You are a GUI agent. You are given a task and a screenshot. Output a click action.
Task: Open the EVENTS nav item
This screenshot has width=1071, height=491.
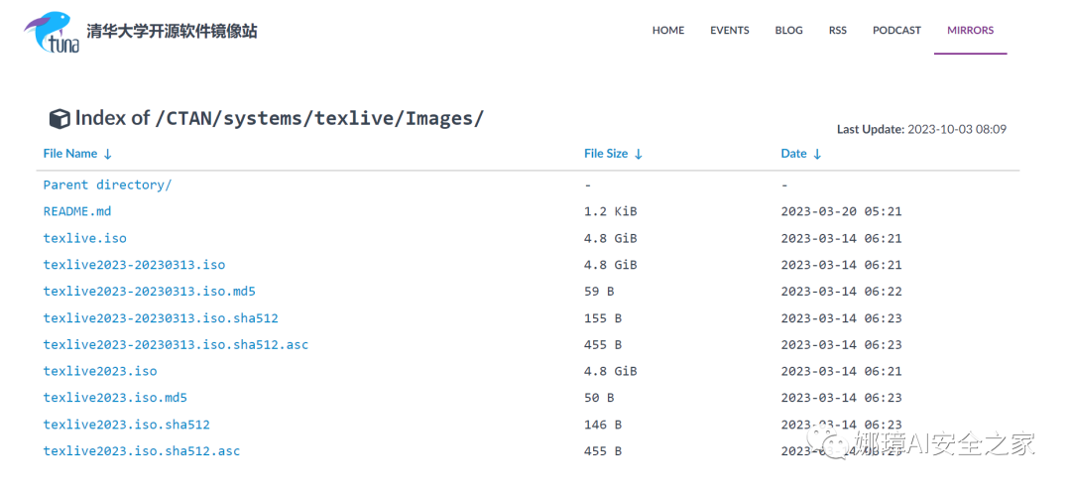pyautogui.click(x=730, y=30)
